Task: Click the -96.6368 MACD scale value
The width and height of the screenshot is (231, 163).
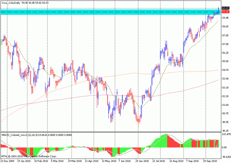Action: click(x=226, y=157)
